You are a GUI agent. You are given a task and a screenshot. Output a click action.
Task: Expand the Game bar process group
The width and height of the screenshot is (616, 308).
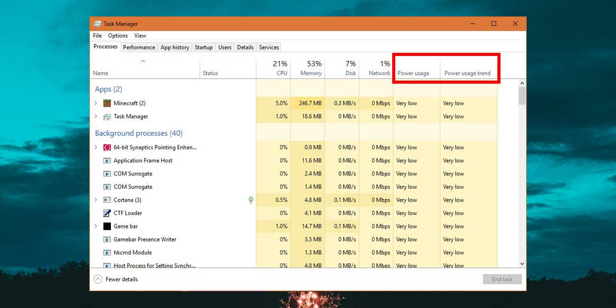point(95,226)
